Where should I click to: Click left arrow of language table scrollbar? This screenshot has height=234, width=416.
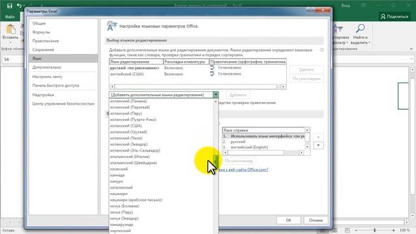(112, 86)
